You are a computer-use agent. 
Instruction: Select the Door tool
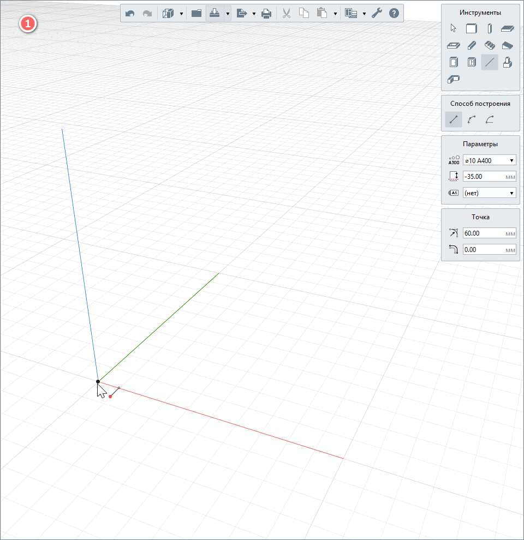point(454,62)
